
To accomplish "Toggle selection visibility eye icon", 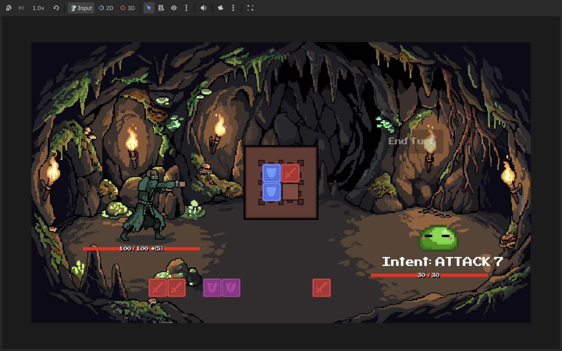I will click(x=174, y=8).
